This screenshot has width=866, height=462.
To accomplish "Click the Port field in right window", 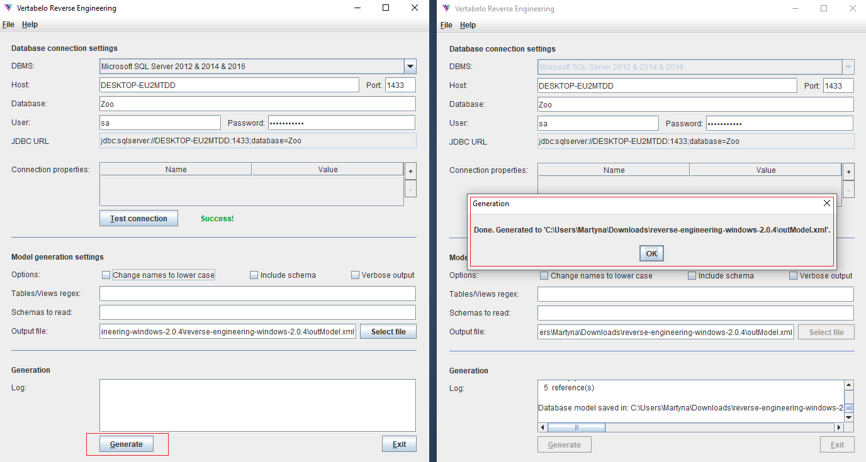I will click(x=838, y=85).
